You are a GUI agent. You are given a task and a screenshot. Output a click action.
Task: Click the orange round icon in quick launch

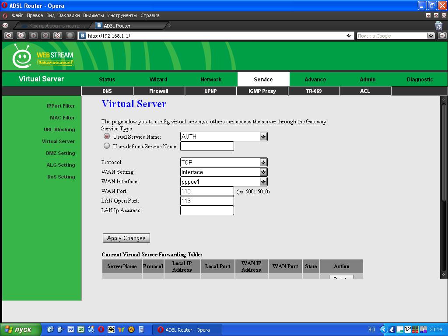[x=131, y=329]
